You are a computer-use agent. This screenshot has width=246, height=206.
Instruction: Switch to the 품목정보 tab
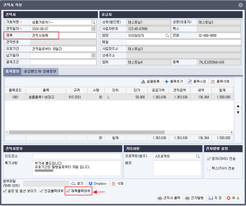pyautogui.click(x=12, y=71)
